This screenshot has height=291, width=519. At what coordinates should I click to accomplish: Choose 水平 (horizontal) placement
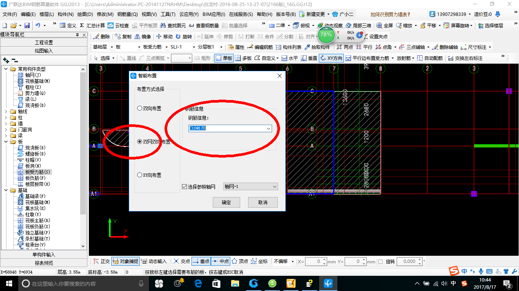[x=290, y=58]
